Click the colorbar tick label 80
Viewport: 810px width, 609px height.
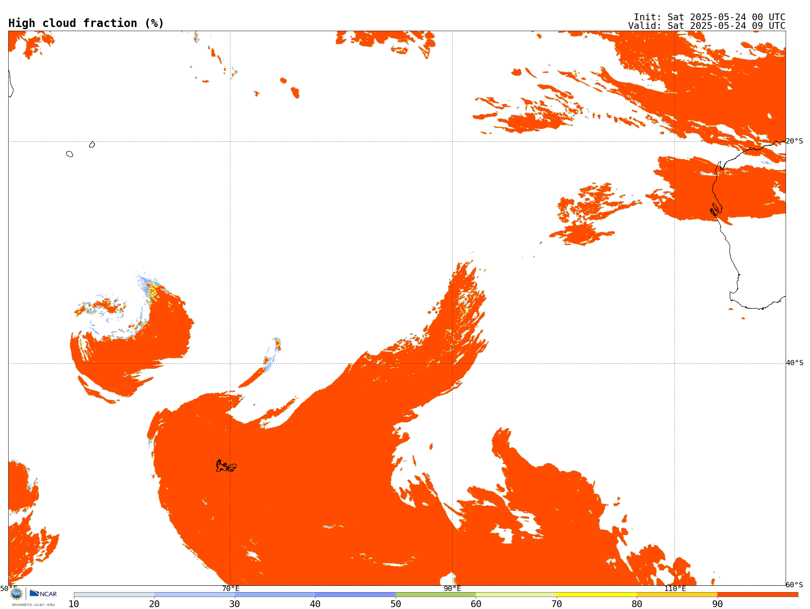(637, 604)
